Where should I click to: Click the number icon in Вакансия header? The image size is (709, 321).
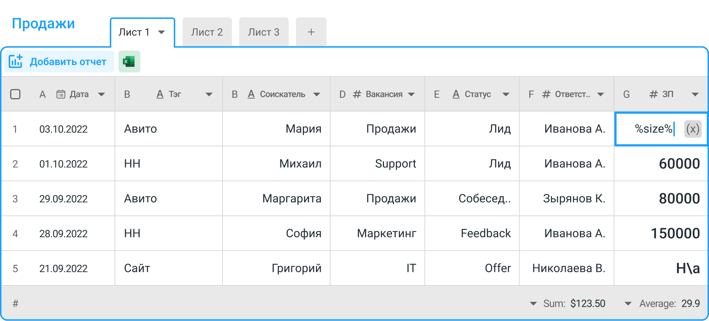point(357,94)
